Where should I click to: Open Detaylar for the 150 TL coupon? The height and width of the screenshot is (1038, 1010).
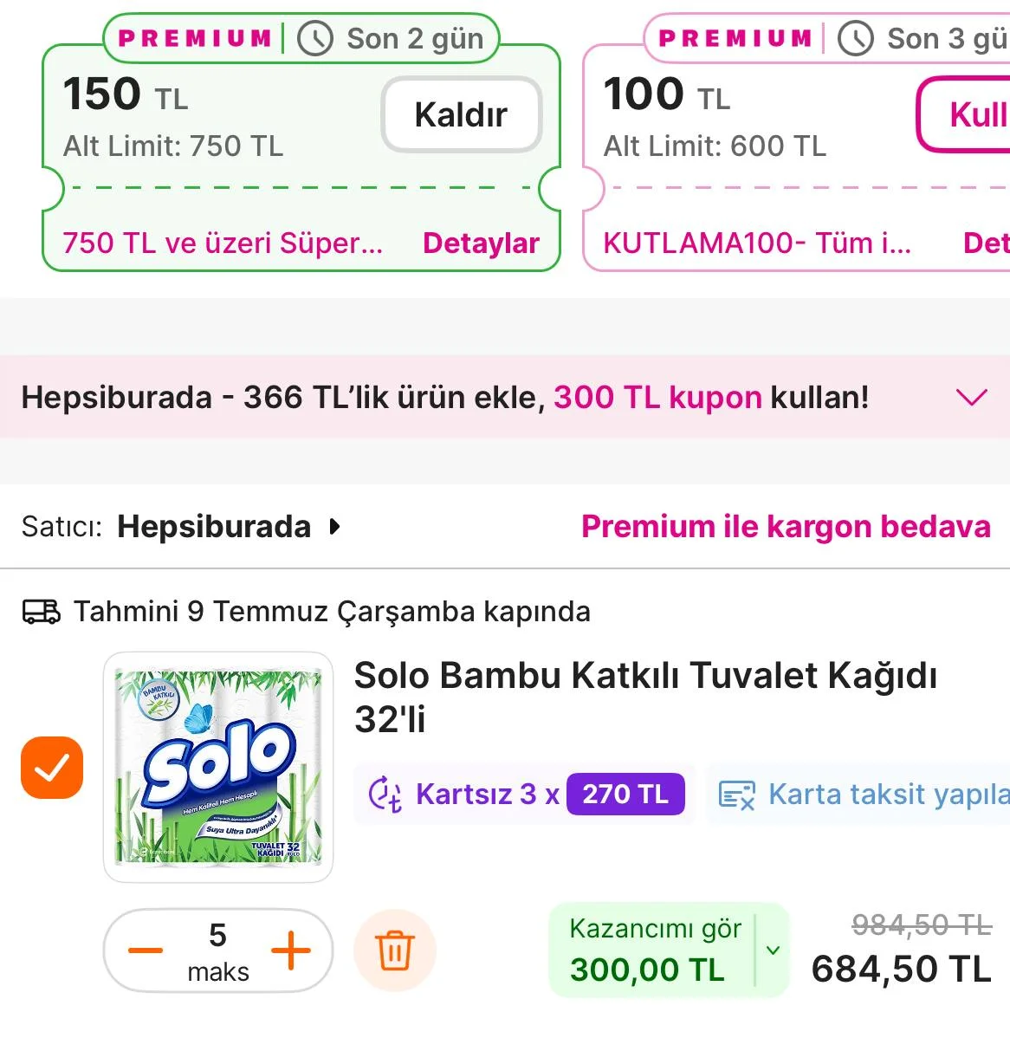481,243
